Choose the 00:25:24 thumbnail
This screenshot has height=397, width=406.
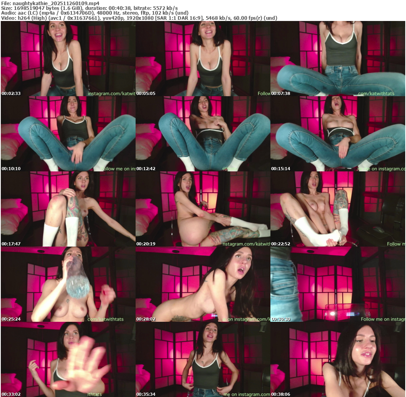68,284
